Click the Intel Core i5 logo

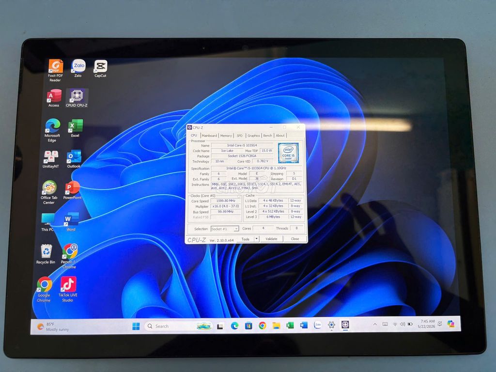[x=289, y=153]
